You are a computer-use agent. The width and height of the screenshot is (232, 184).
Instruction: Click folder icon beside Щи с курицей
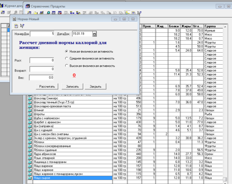click(x=30, y=130)
